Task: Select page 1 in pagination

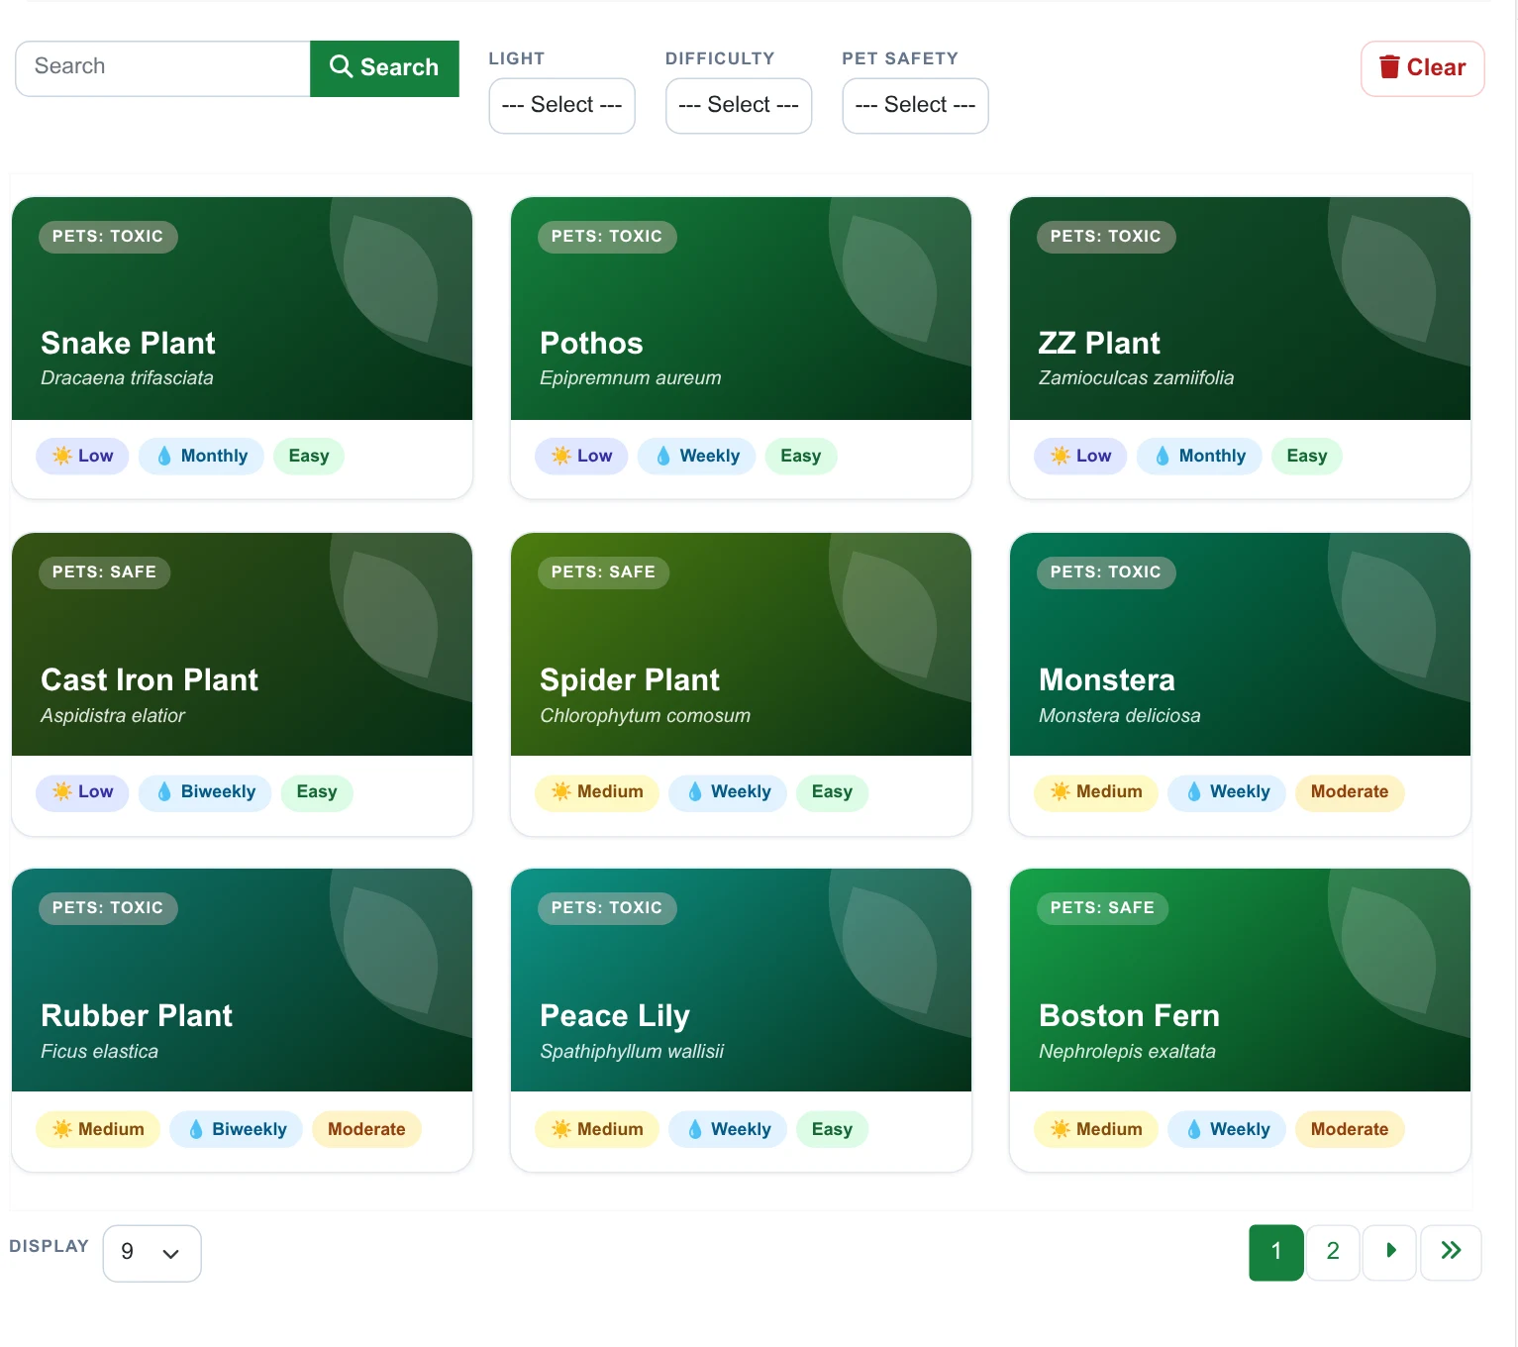Action: (x=1276, y=1253)
